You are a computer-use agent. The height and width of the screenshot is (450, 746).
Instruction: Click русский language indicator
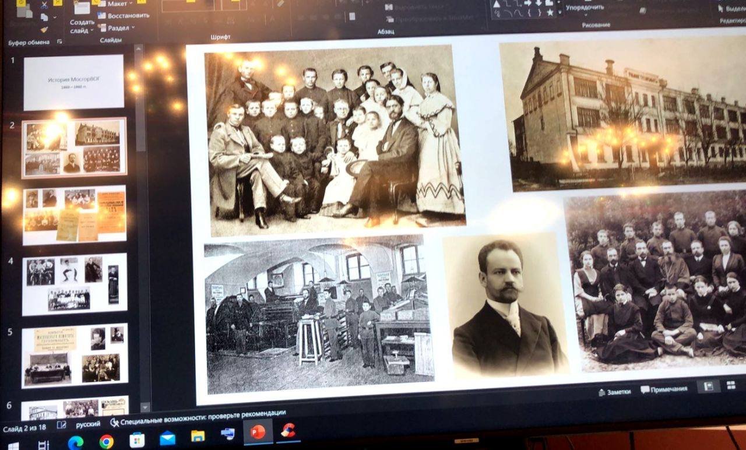(x=88, y=424)
